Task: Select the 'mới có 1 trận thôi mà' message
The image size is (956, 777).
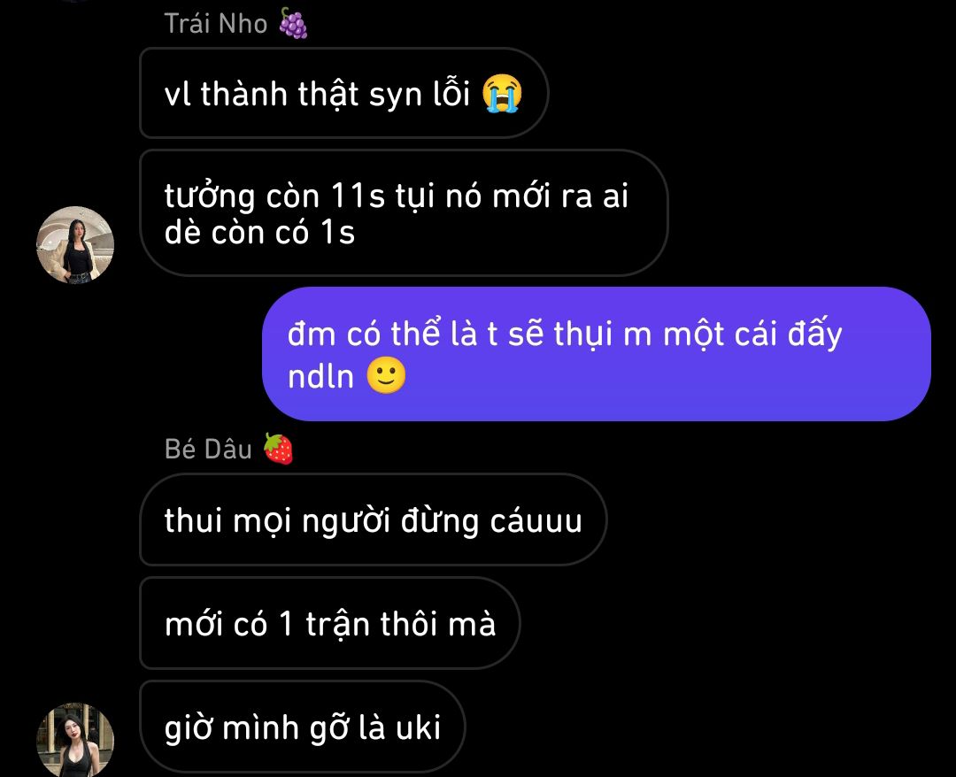Action: 330,623
